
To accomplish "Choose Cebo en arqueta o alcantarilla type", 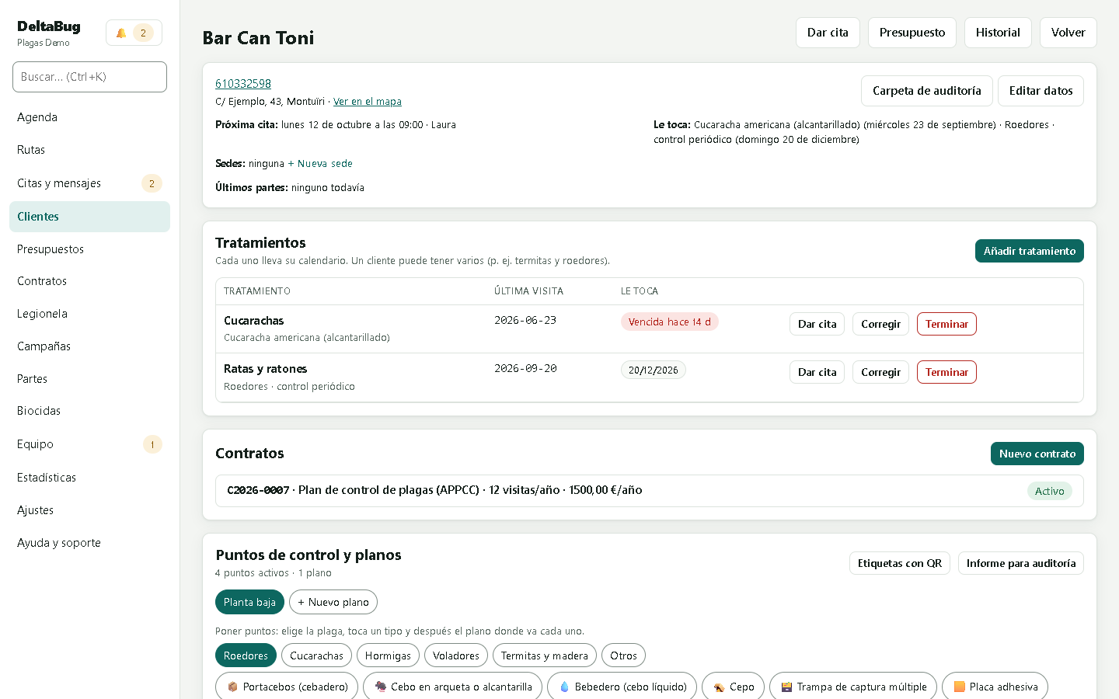I will 452,687.
